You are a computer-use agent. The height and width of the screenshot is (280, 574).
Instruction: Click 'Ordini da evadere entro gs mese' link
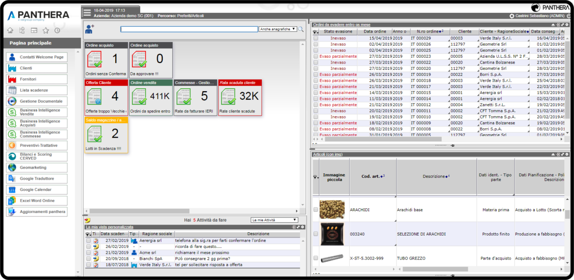point(341,24)
